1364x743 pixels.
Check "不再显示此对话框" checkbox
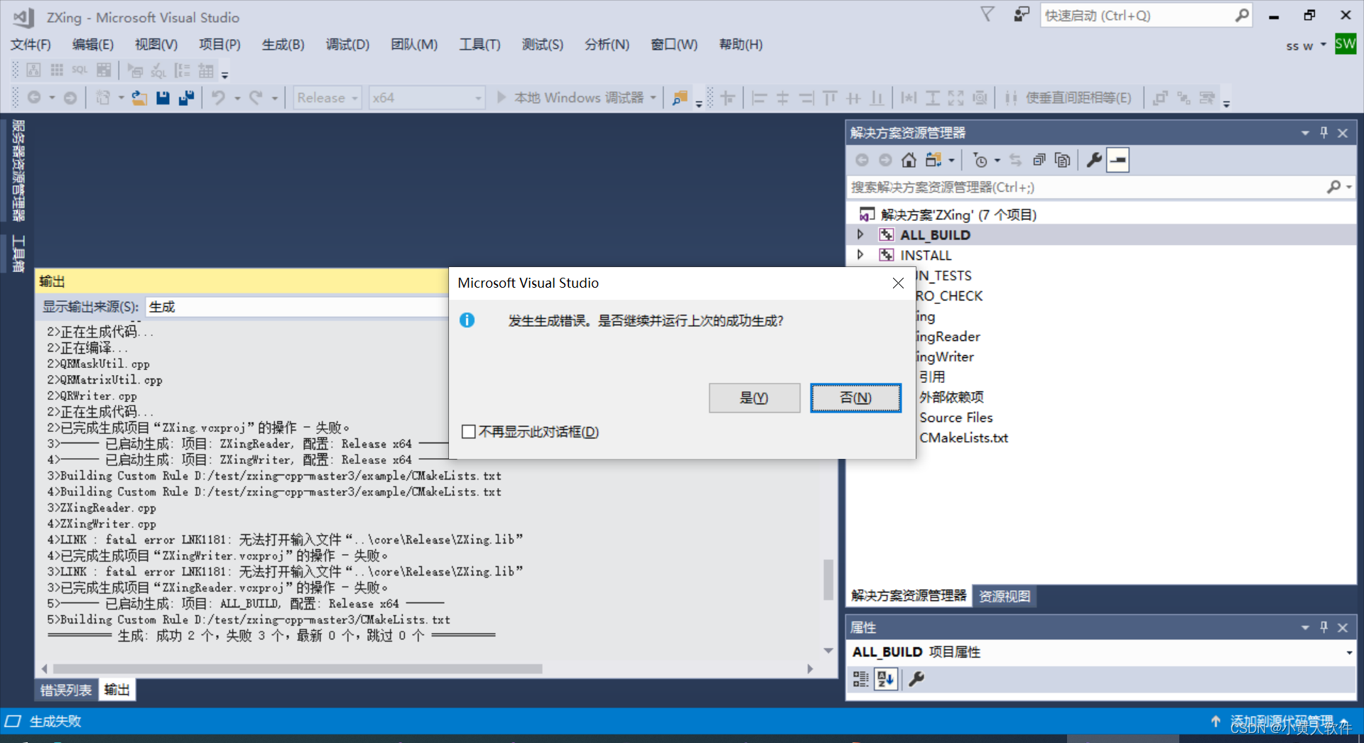(469, 432)
